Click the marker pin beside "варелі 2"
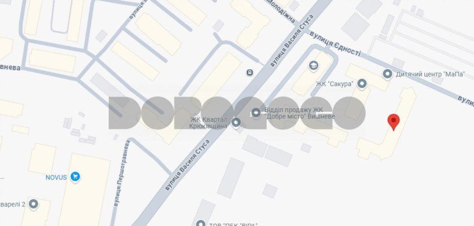 tap(33, 204)
